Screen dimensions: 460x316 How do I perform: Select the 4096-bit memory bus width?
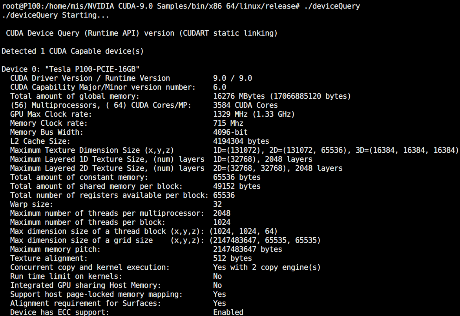pyautogui.click(x=230, y=132)
